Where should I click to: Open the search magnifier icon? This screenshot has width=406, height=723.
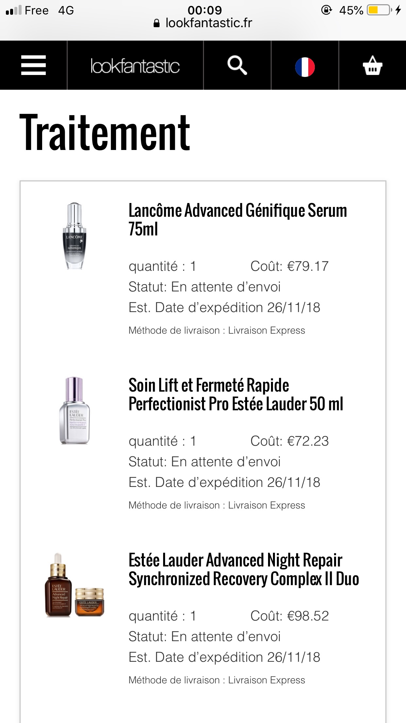coord(237,65)
